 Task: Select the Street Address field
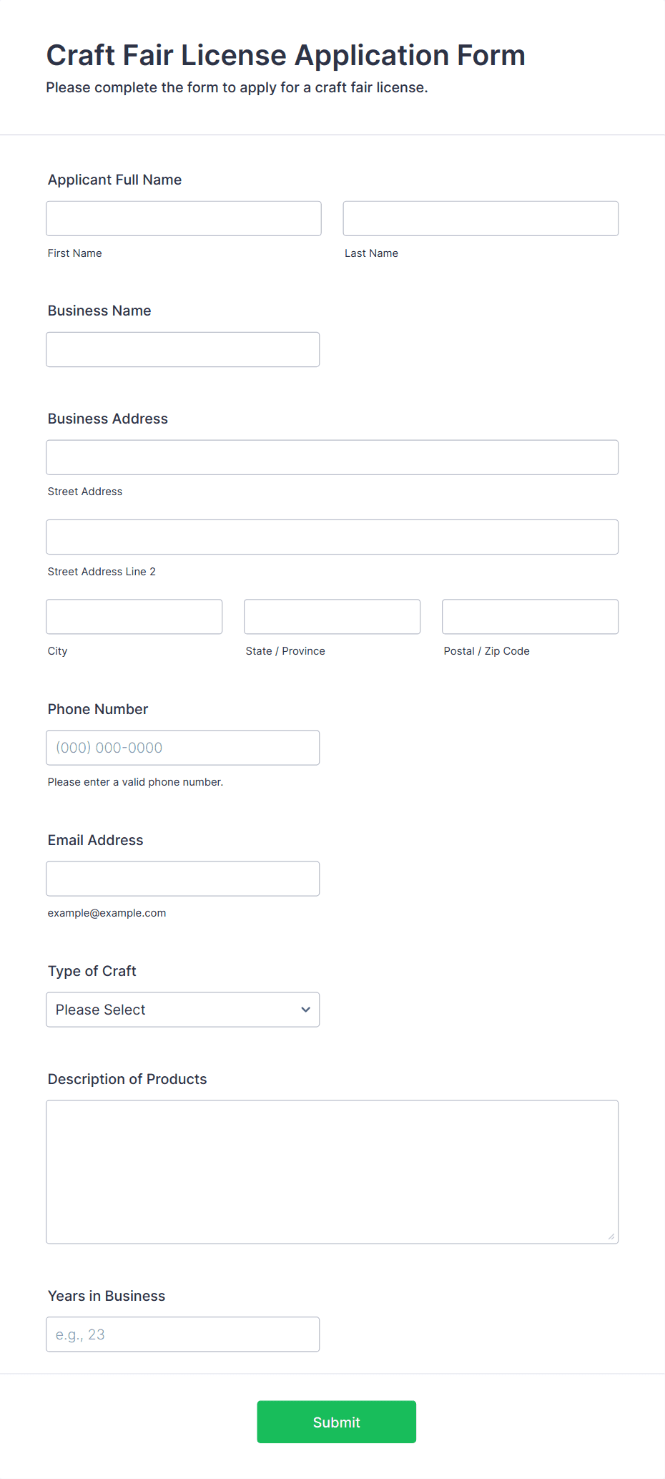(x=332, y=457)
